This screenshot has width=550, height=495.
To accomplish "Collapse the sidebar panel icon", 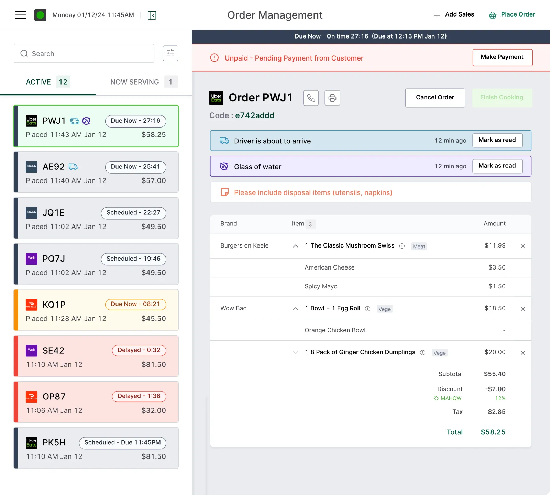I will tap(152, 15).
